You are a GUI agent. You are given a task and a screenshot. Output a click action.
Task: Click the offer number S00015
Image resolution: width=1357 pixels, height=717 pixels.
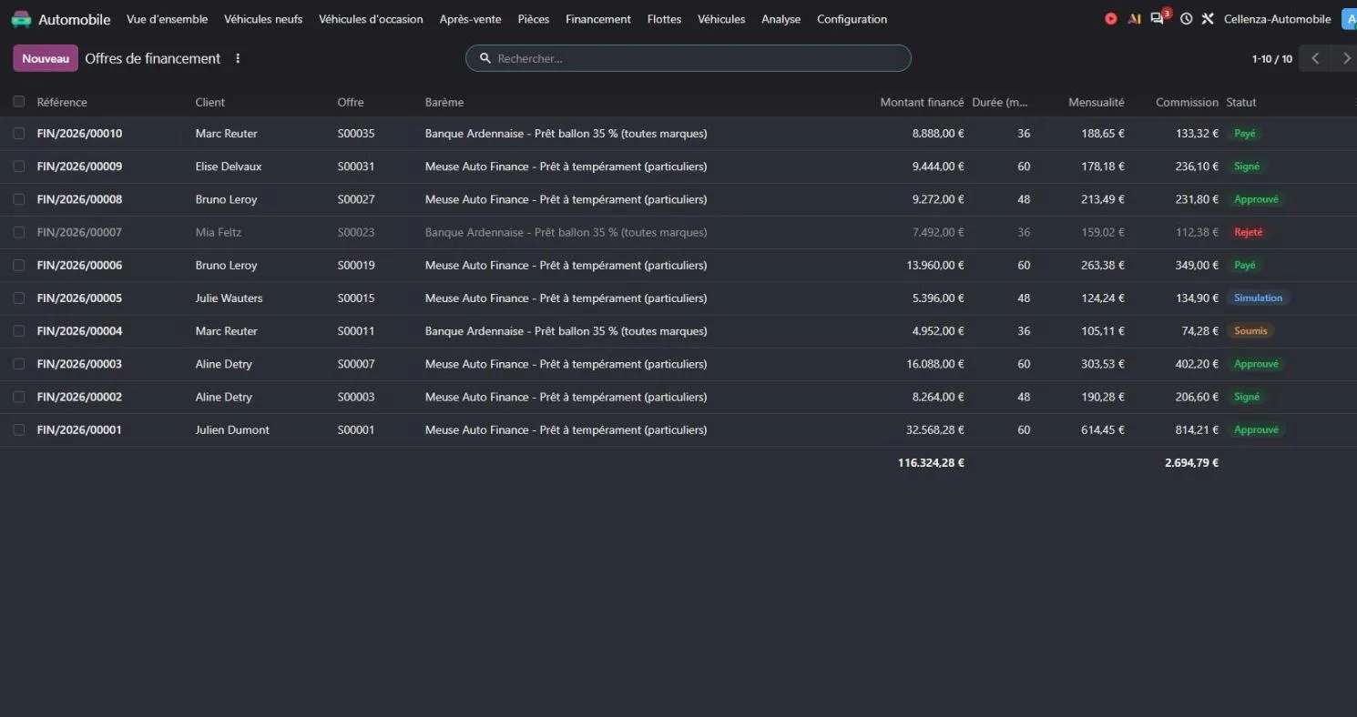[x=356, y=298]
